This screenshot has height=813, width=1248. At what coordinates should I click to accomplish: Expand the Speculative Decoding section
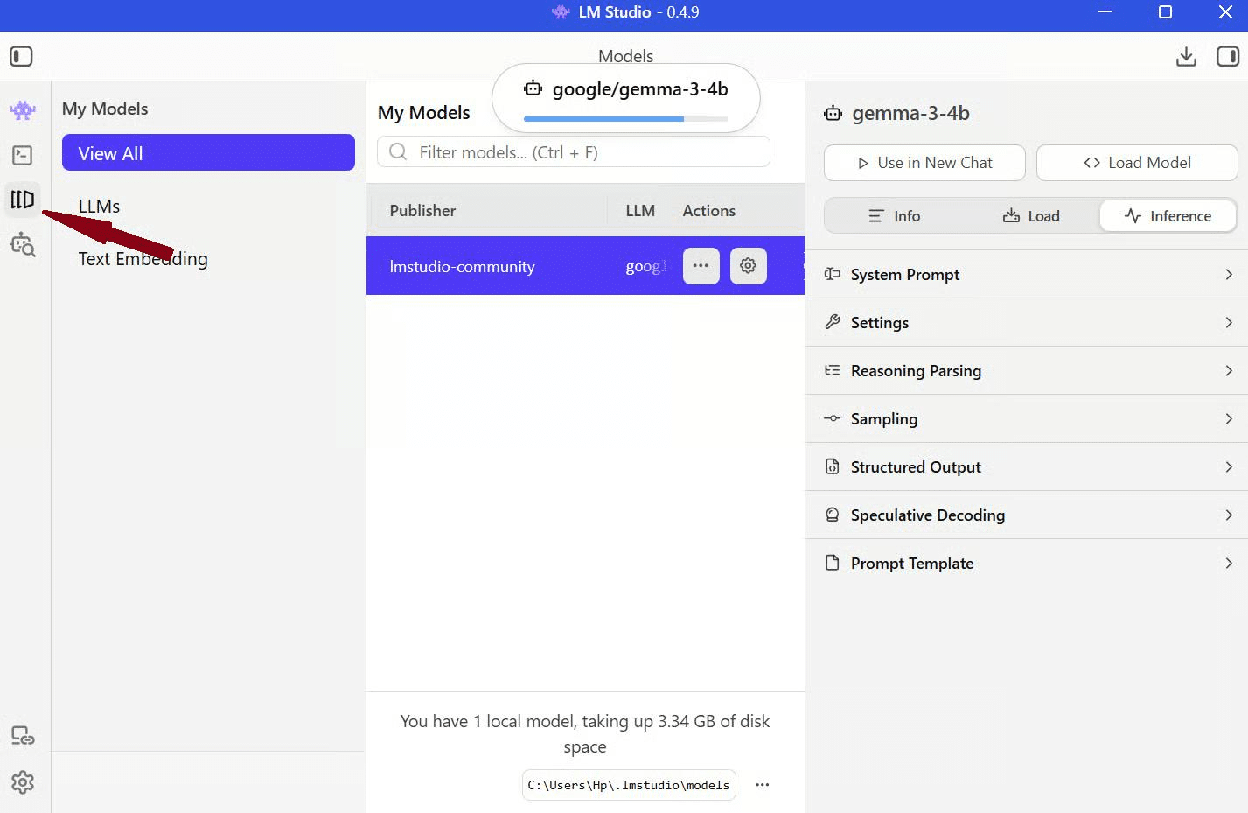tap(1027, 515)
